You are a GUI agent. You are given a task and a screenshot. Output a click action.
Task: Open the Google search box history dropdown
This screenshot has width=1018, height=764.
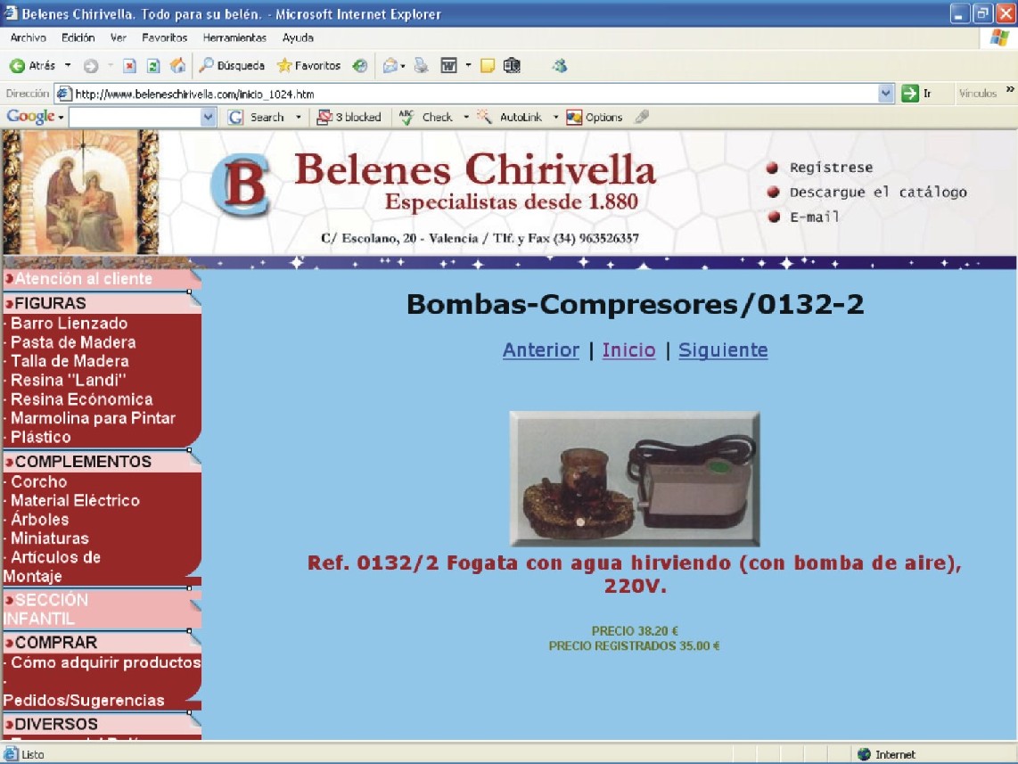point(209,117)
